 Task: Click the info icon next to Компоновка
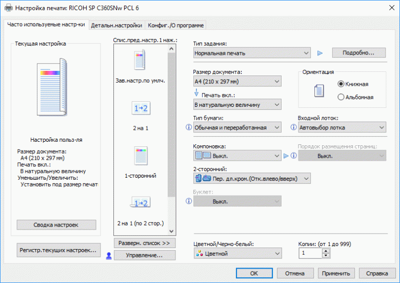click(x=293, y=155)
